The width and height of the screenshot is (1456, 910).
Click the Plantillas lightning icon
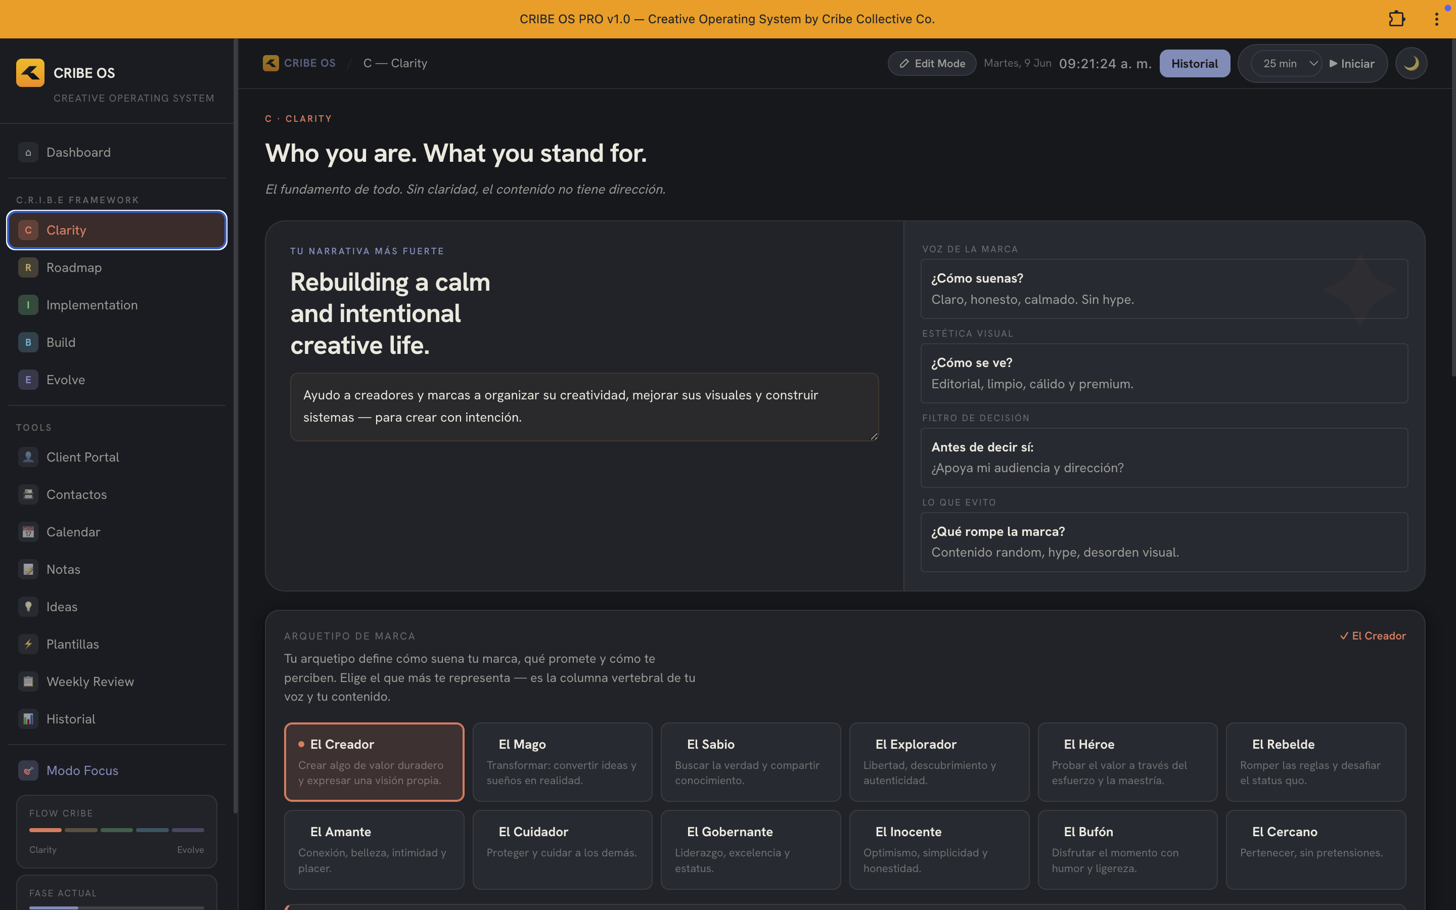coord(28,644)
